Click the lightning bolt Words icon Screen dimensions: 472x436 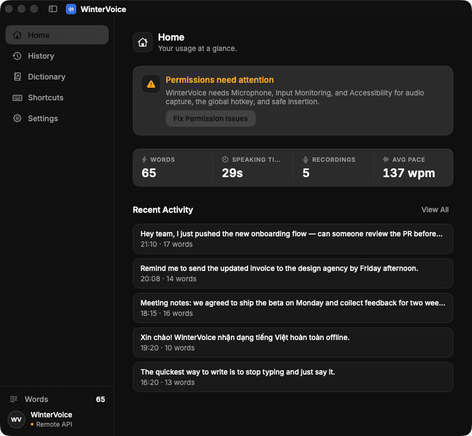coord(144,160)
